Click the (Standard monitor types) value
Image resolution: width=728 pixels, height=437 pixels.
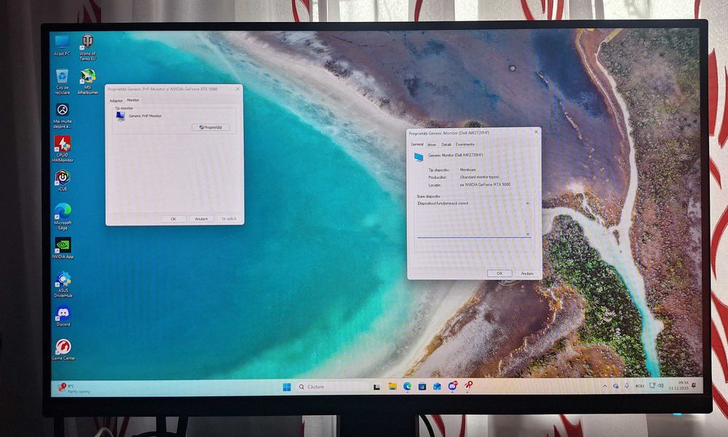click(479, 177)
